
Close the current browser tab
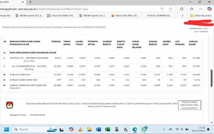pos(23,2)
